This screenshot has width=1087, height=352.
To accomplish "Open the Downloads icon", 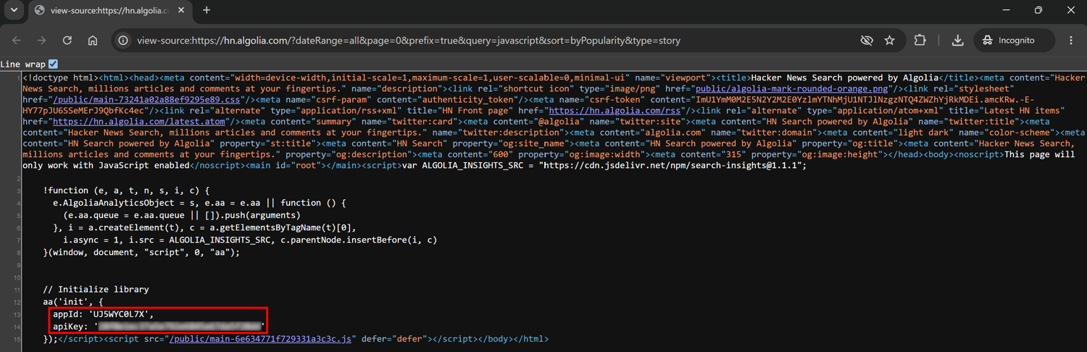I will pyautogui.click(x=957, y=41).
